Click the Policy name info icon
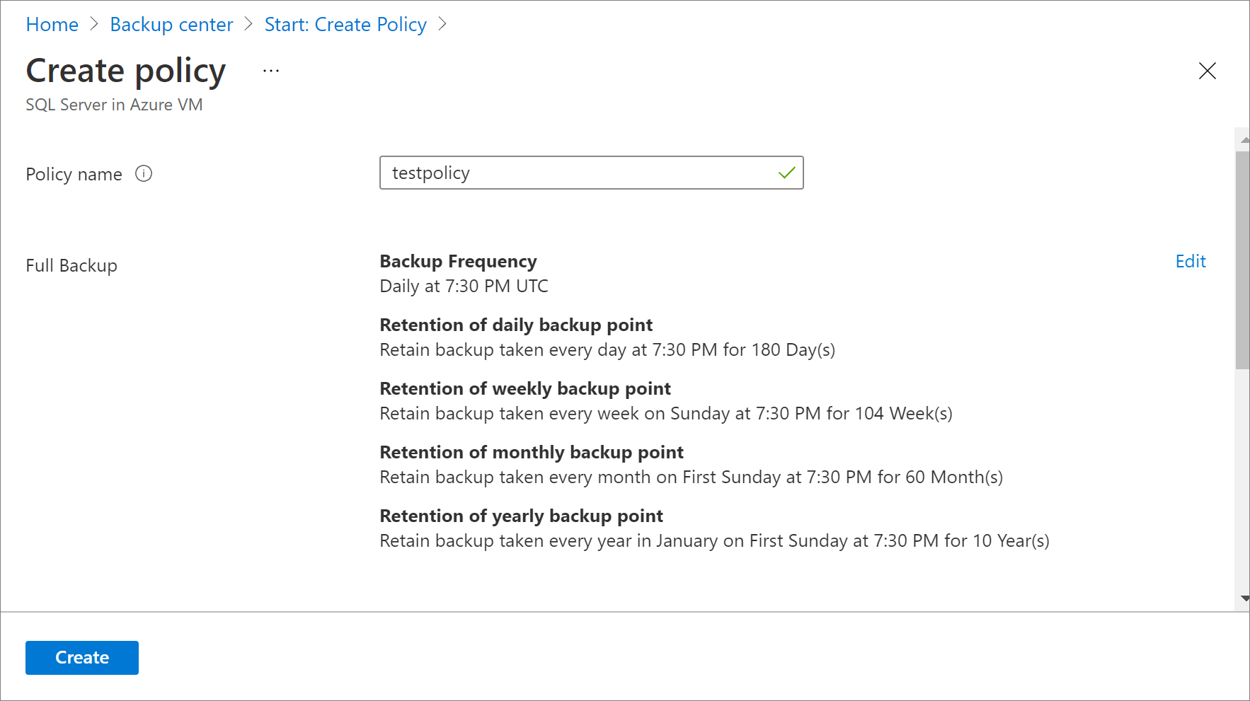This screenshot has width=1250, height=701. (x=144, y=173)
